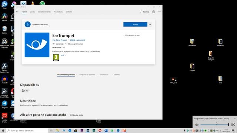Open the WhatsApp desktop icon at top
This screenshot has width=237, height=133.
(42, 3)
